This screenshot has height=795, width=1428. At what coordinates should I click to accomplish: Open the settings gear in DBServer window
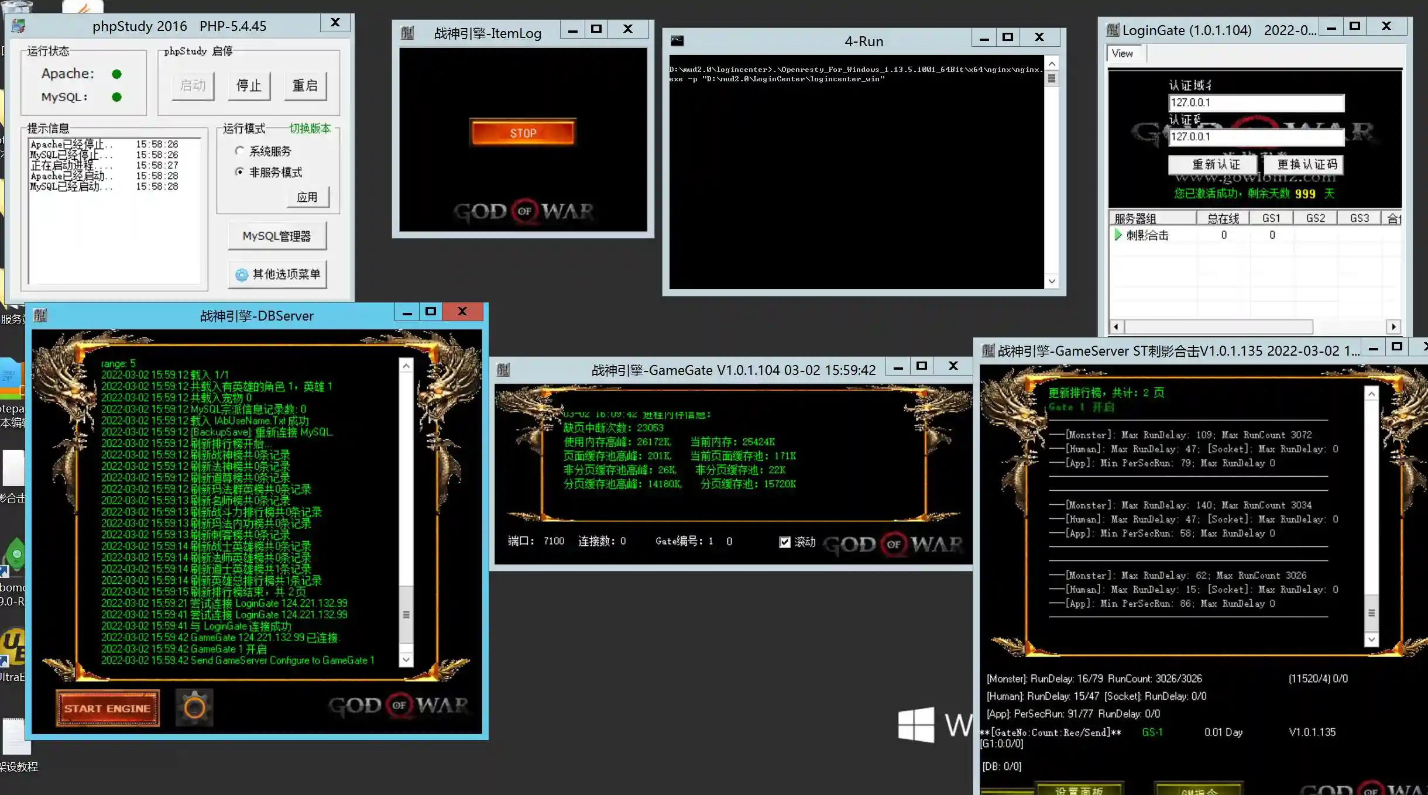click(x=194, y=708)
